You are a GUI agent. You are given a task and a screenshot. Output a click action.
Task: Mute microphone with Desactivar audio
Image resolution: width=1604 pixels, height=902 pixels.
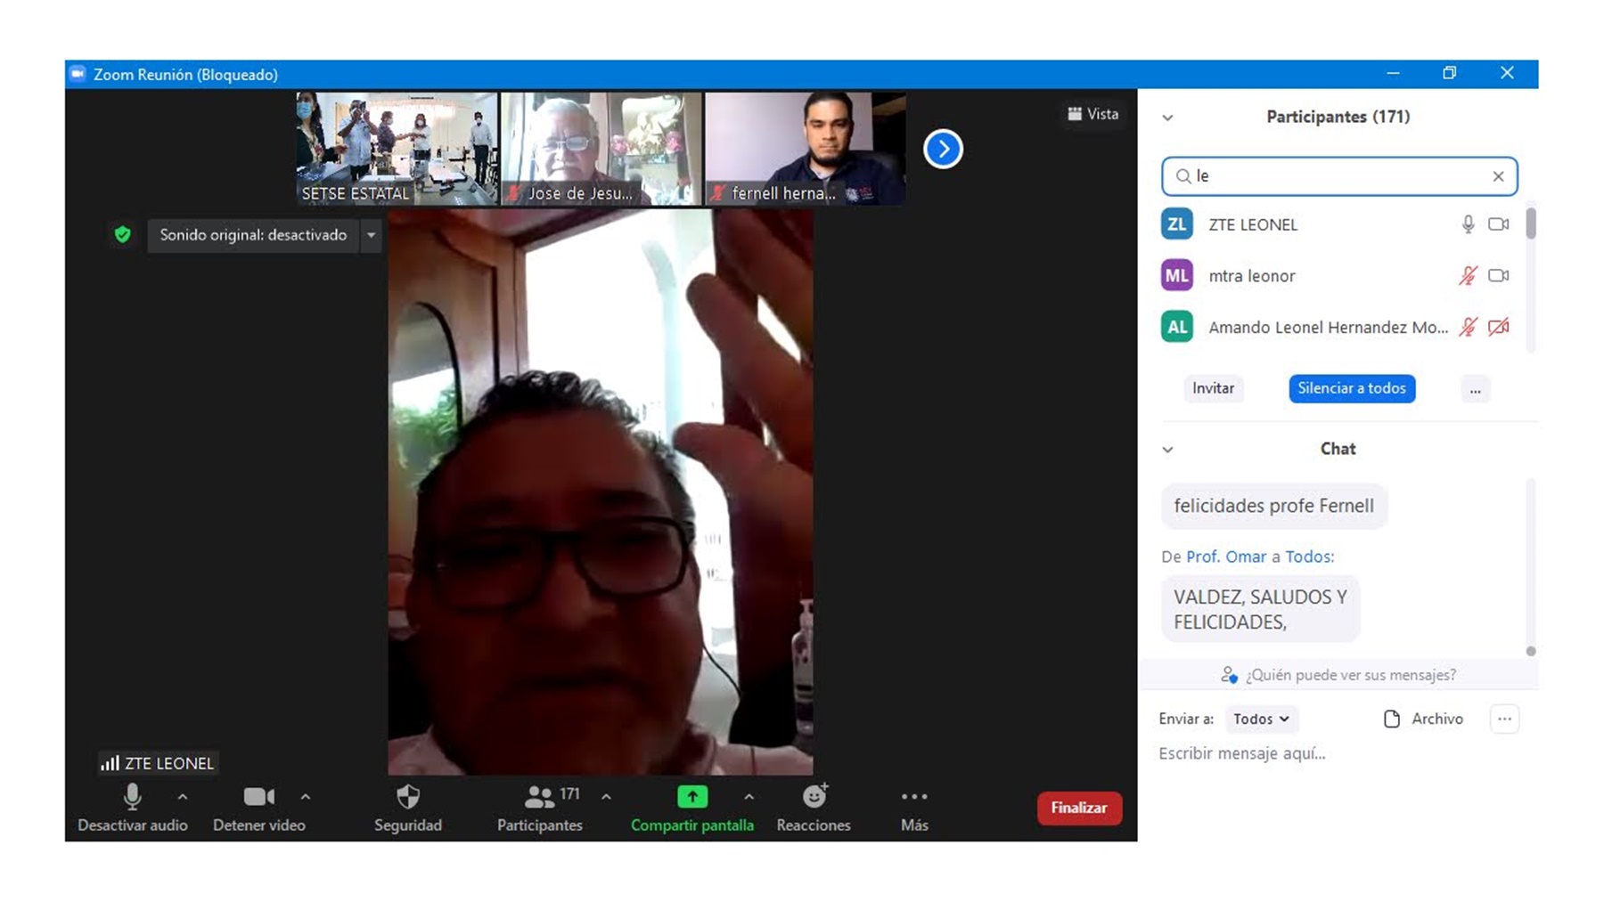132,808
